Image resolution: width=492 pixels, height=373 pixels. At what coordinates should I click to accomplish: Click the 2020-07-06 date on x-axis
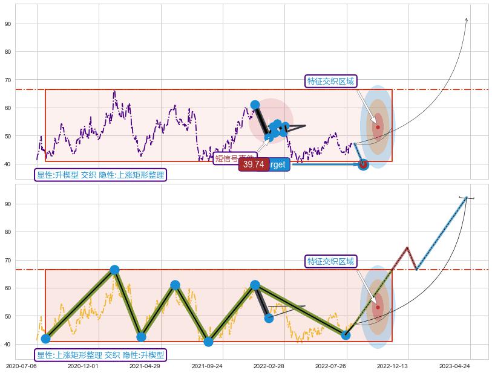click(x=21, y=366)
